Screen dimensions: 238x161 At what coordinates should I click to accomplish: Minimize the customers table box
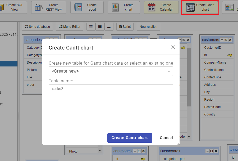coord(222,40)
